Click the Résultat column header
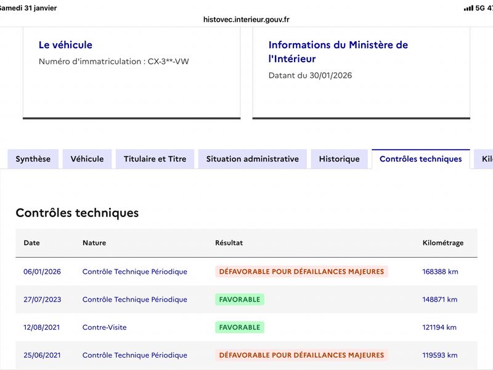 click(229, 243)
